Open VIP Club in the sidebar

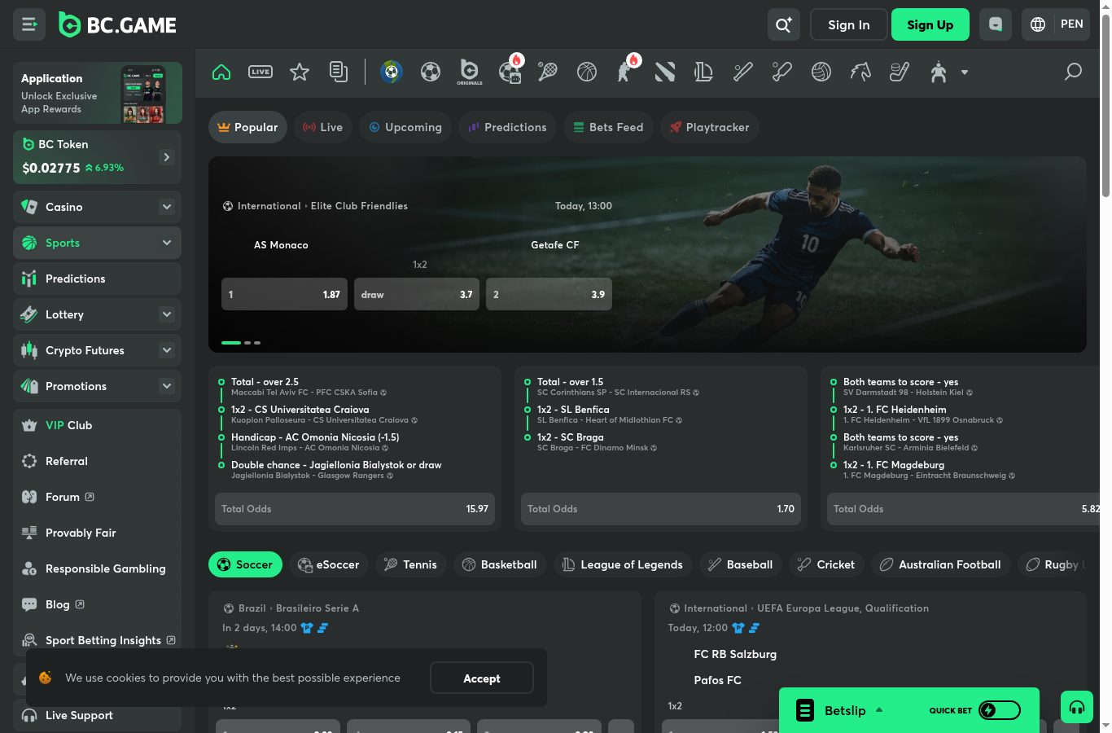(97, 425)
